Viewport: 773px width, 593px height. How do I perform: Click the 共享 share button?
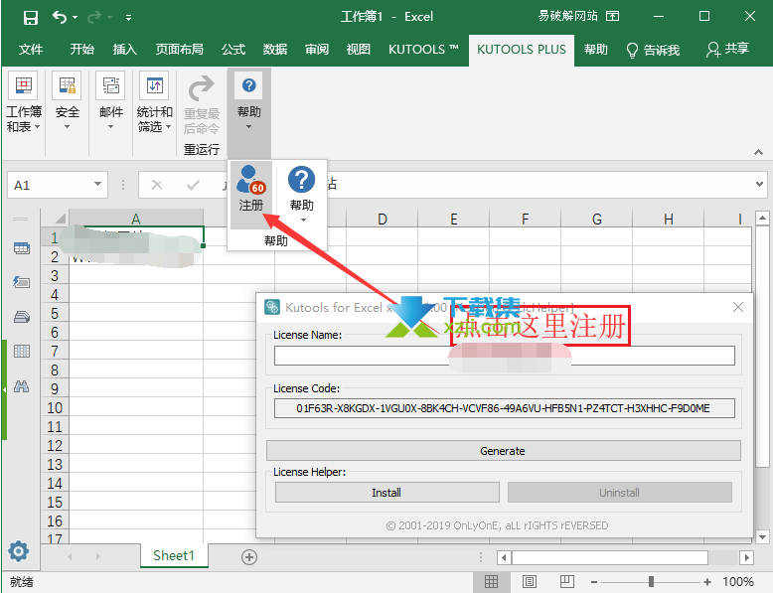(727, 49)
